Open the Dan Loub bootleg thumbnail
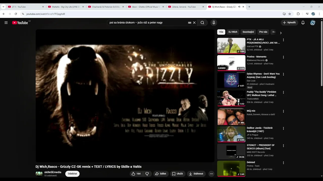 point(231,80)
